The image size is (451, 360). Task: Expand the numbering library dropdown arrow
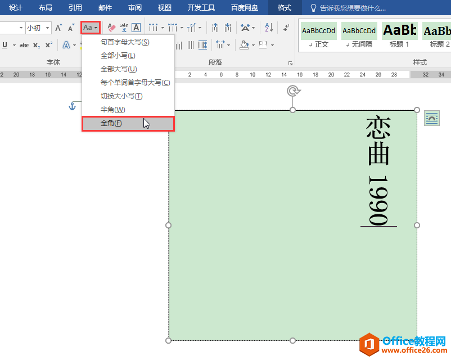(182, 28)
